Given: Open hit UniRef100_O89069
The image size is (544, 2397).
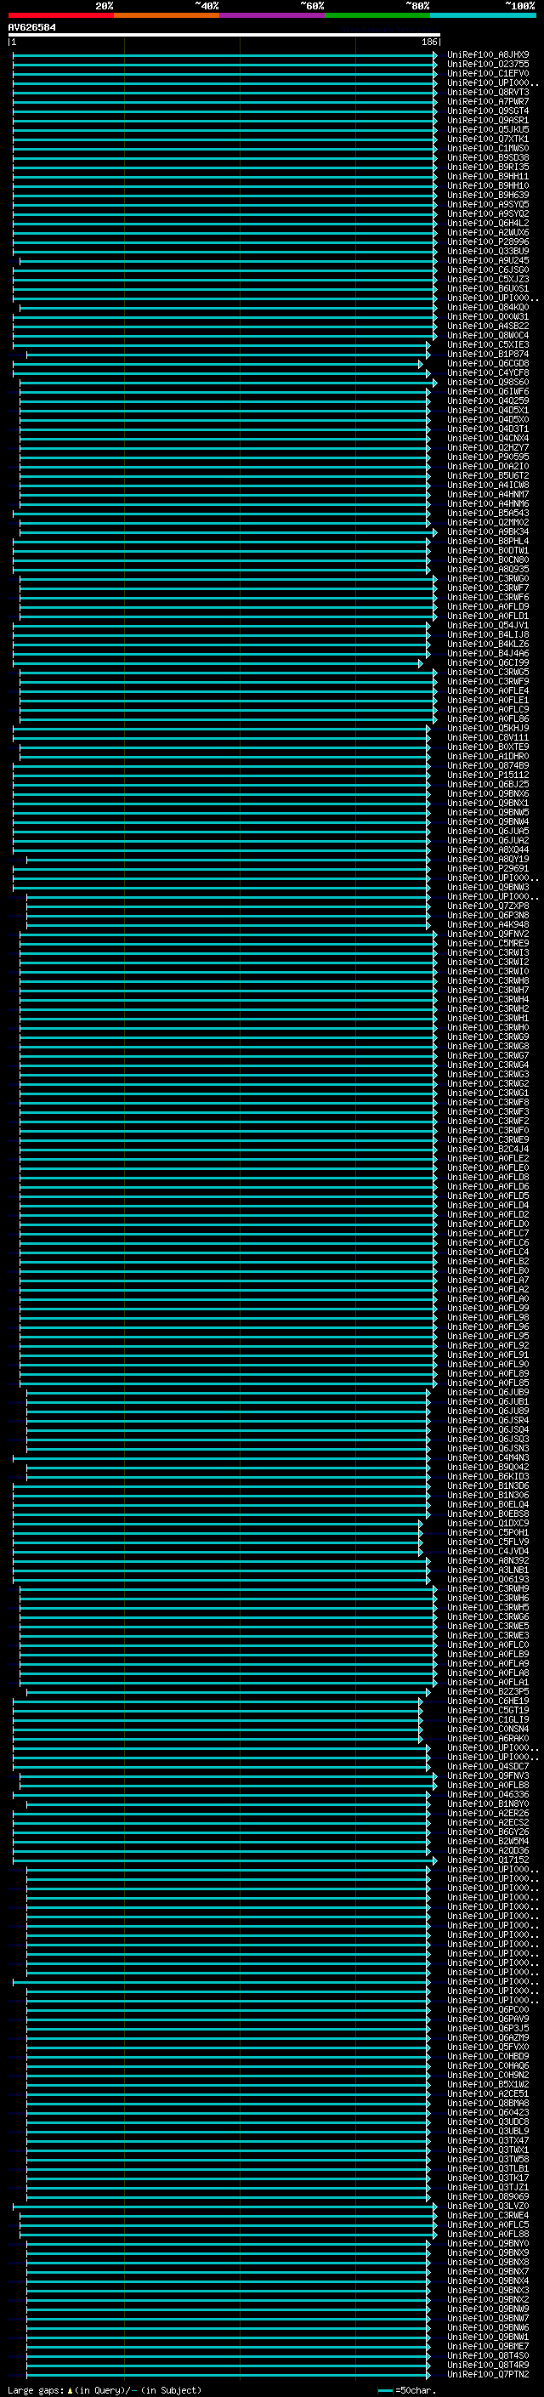Looking at the screenshot, I should (487, 2196).
